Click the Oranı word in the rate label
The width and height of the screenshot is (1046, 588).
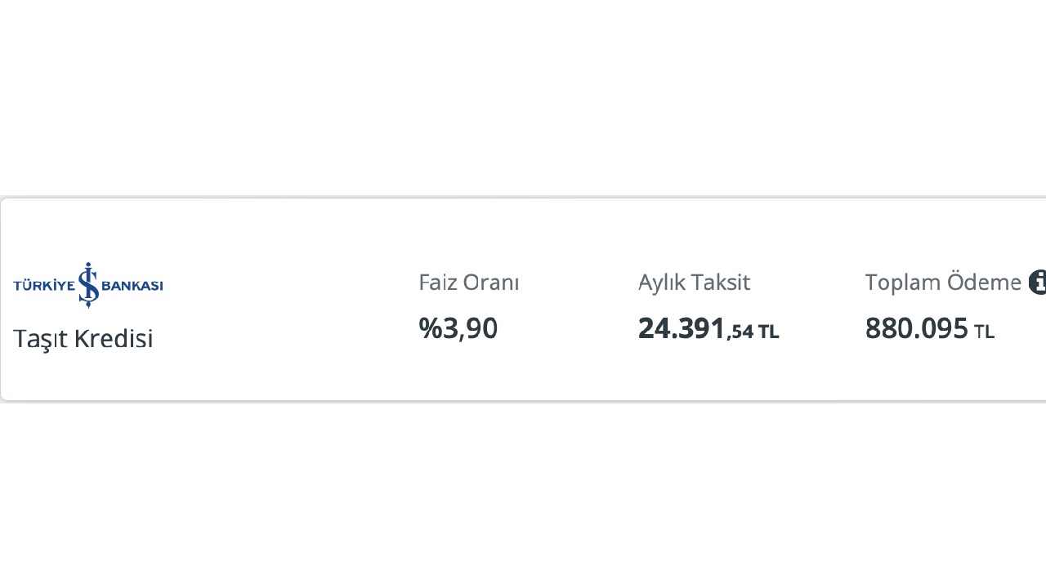[492, 283]
